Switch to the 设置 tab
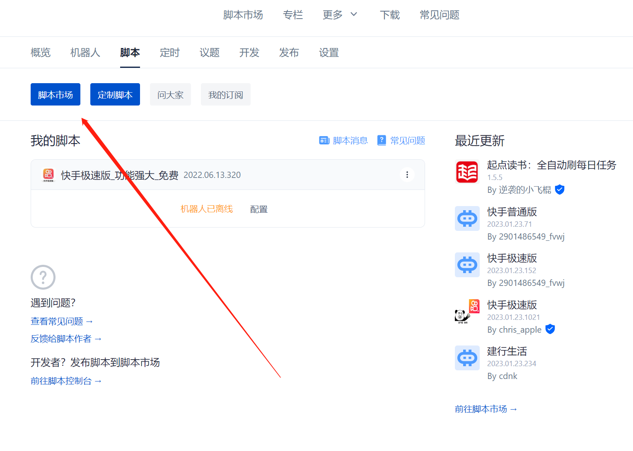 329,53
